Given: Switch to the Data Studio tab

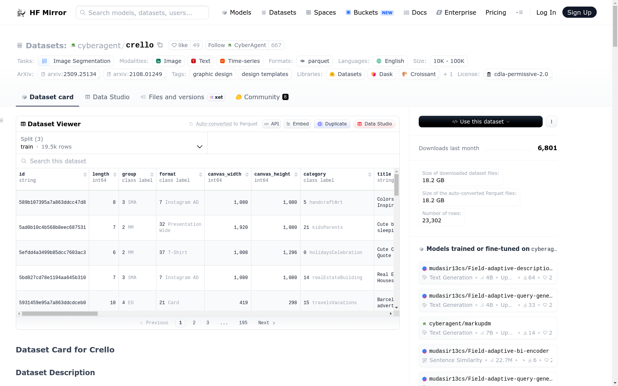Looking at the screenshot, I should [x=107, y=97].
